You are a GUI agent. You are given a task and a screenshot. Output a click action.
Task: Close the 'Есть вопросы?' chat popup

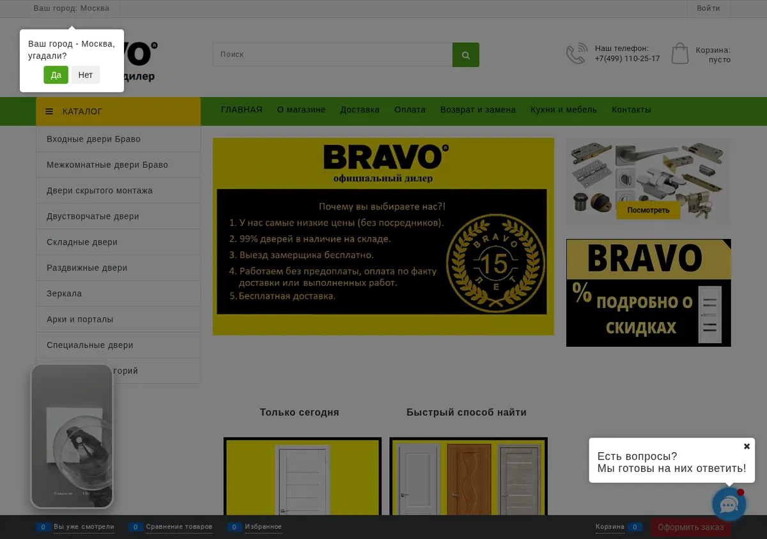[x=747, y=446]
